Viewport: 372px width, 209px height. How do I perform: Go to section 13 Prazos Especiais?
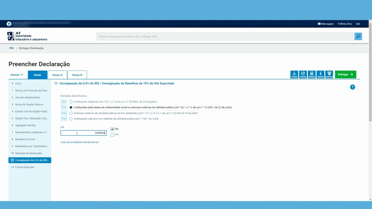[30, 167]
